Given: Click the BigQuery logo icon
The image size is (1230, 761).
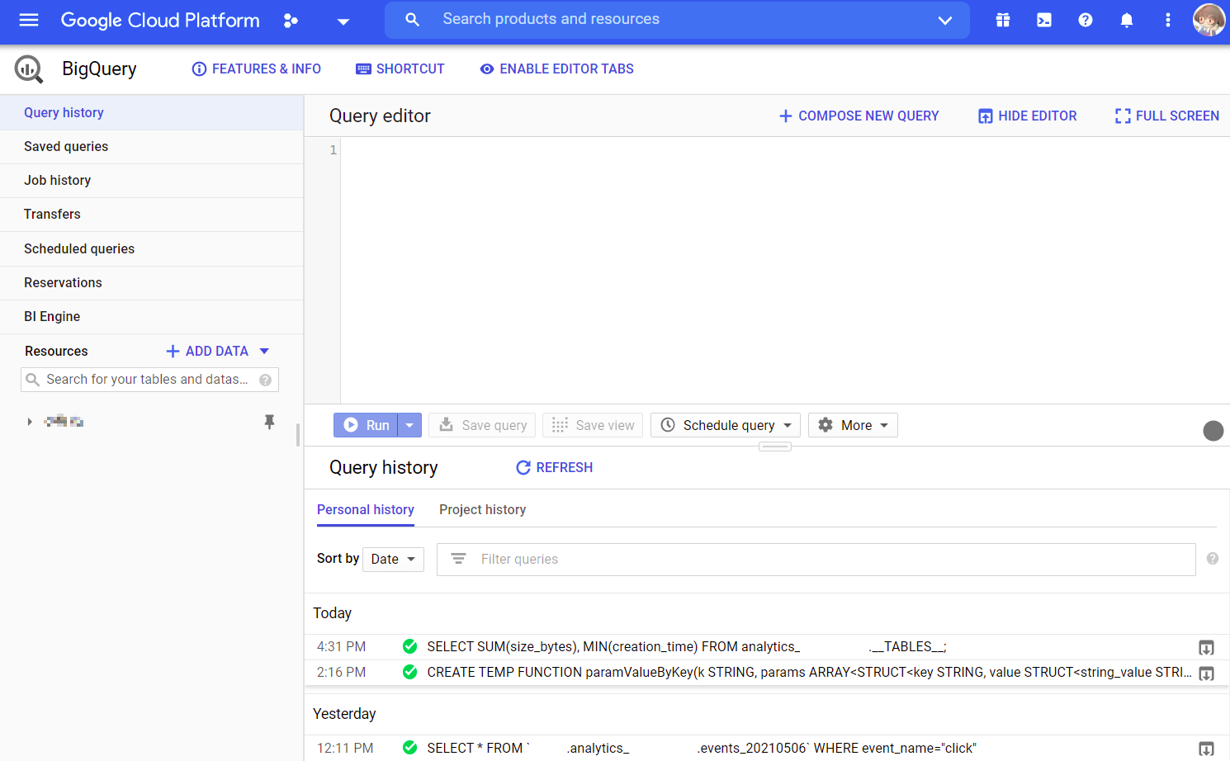Looking at the screenshot, I should (29, 69).
